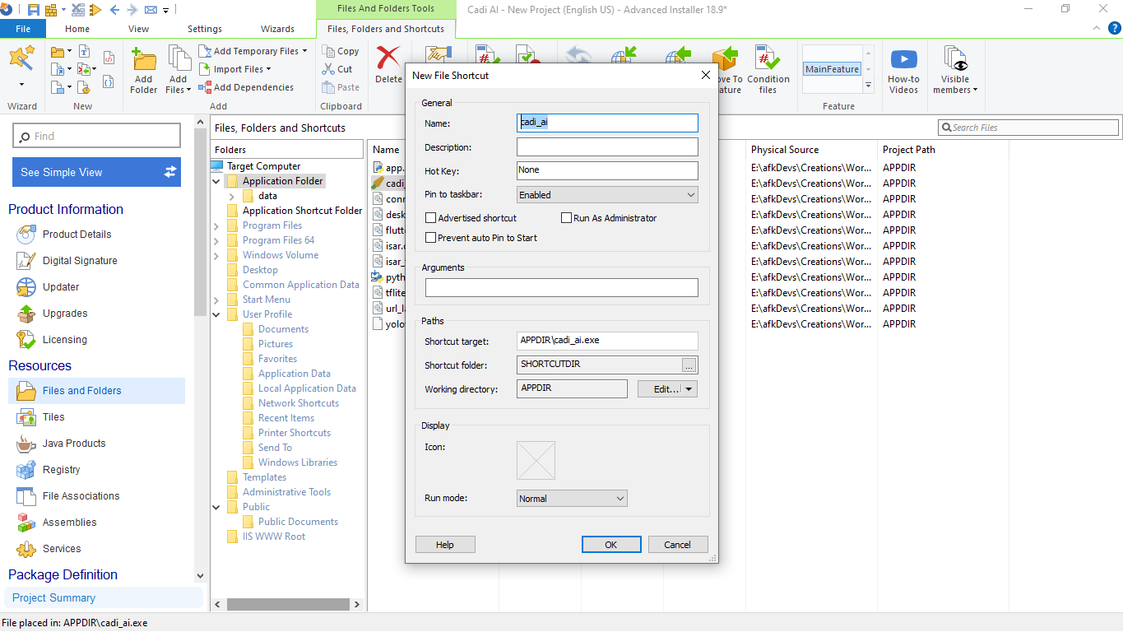Click the Description input field

click(x=607, y=147)
